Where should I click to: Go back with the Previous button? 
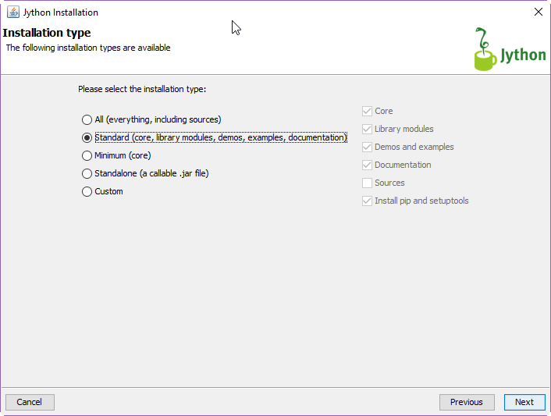click(x=467, y=402)
